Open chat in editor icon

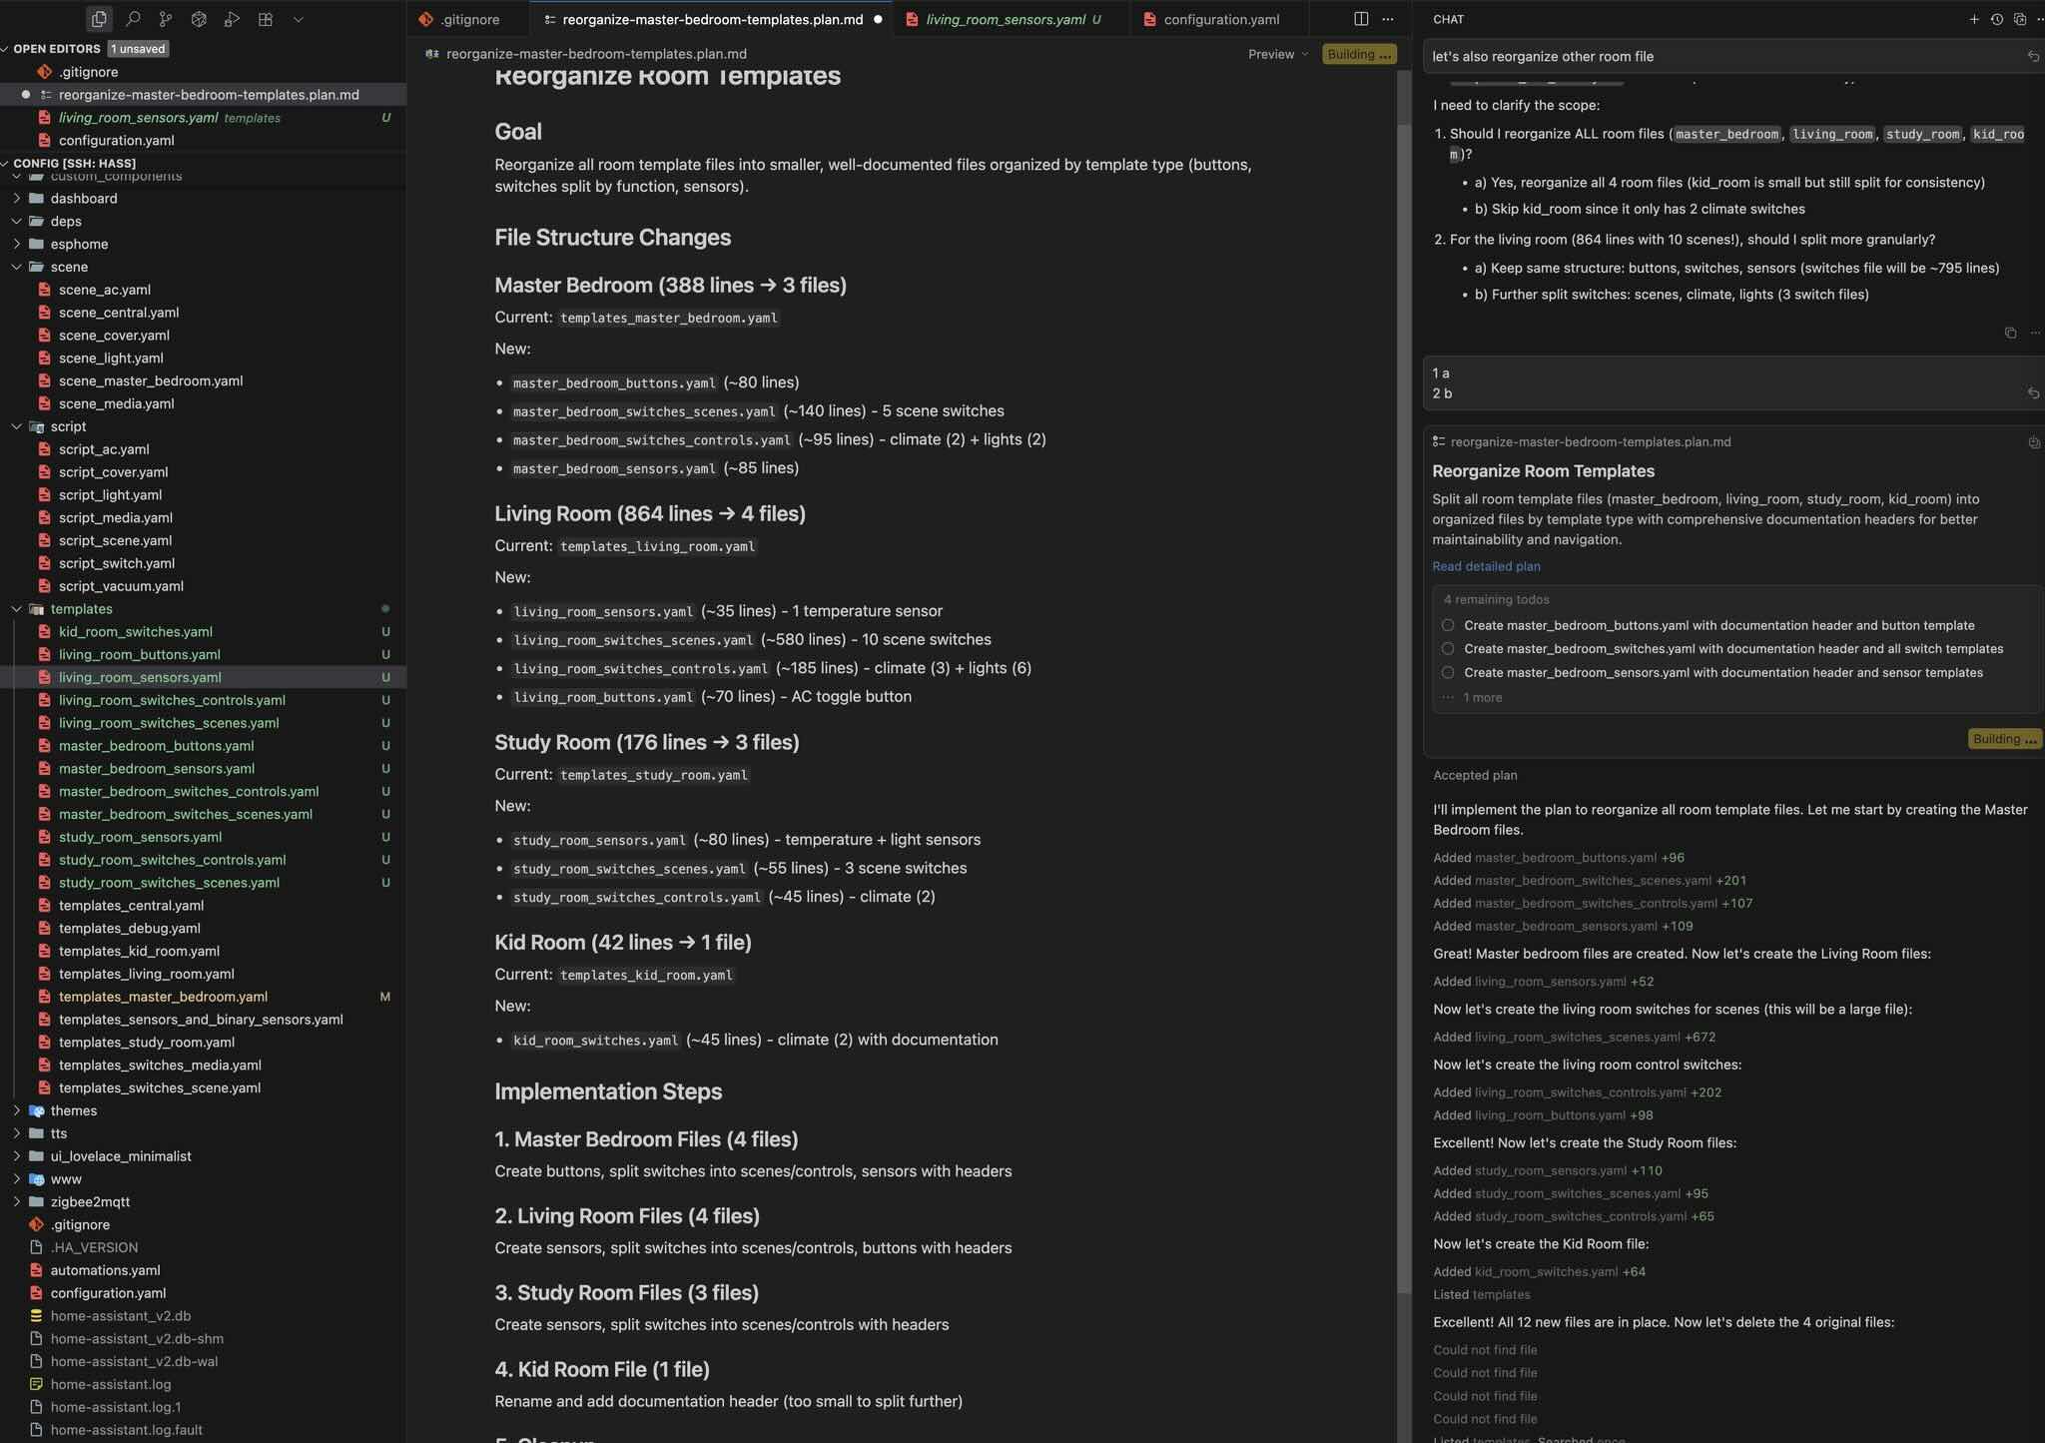pos(2020,19)
